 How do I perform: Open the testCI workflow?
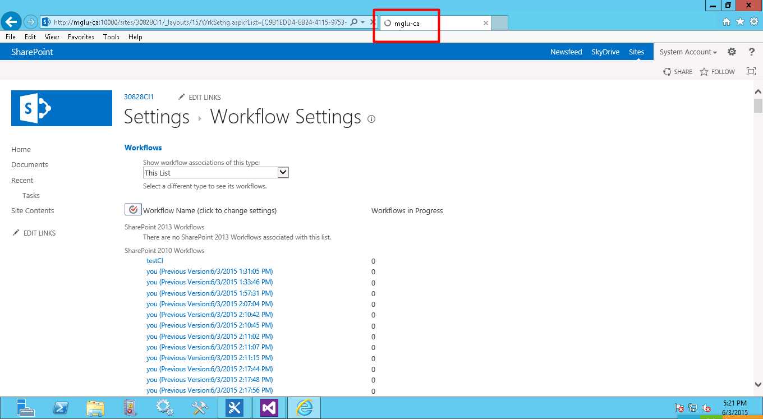pos(155,261)
